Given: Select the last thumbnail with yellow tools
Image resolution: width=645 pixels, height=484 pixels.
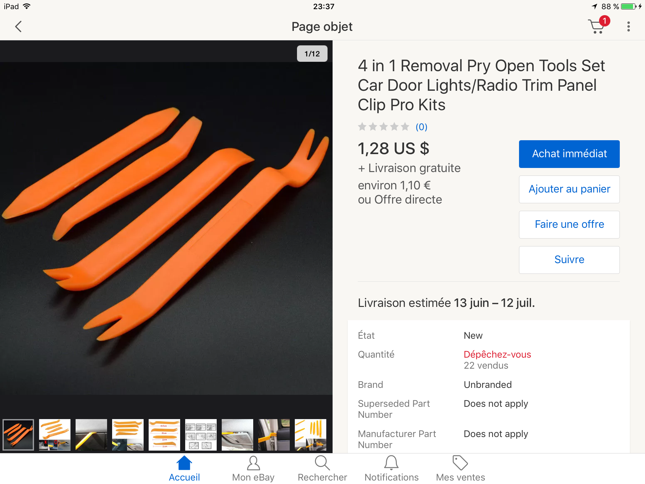Looking at the screenshot, I should [311, 435].
